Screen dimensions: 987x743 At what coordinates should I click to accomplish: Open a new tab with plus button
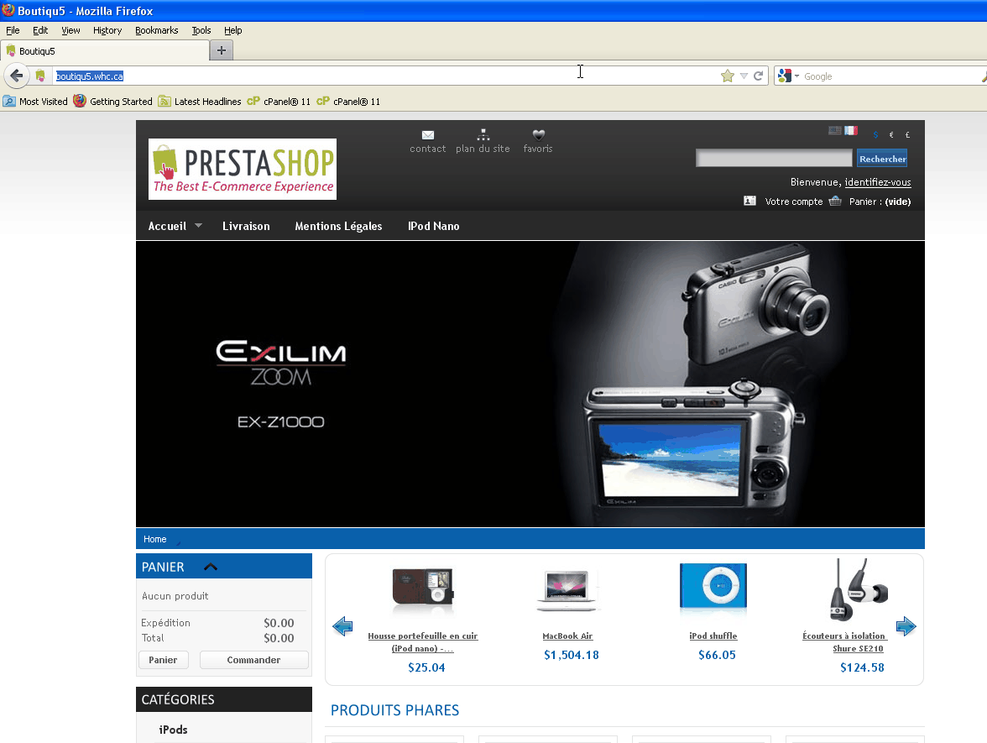click(x=222, y=50)
